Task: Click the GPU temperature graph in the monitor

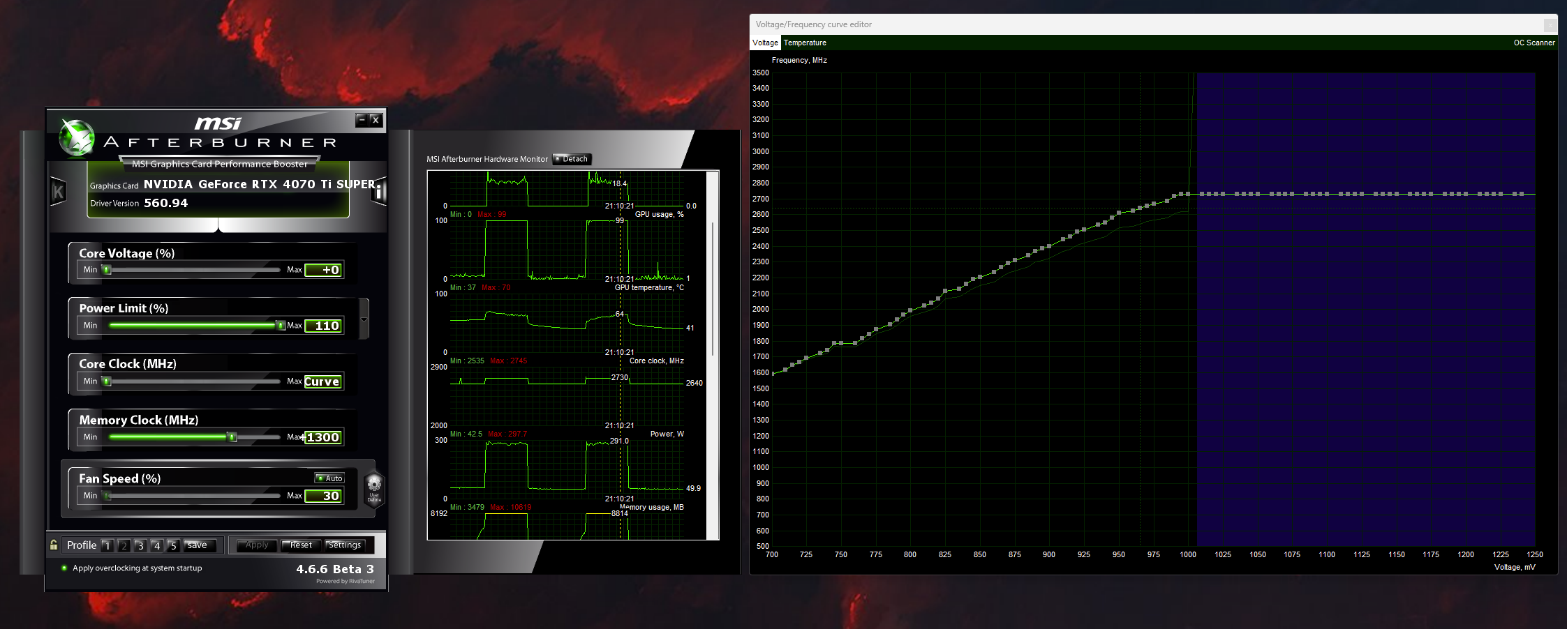Action: [567, 322]
